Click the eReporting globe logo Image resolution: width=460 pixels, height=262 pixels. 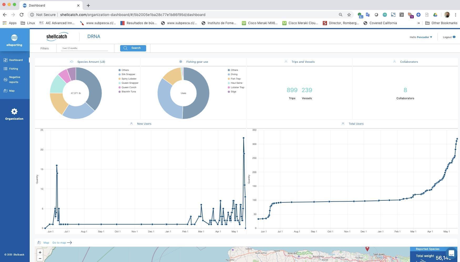(x=14, y=38)
